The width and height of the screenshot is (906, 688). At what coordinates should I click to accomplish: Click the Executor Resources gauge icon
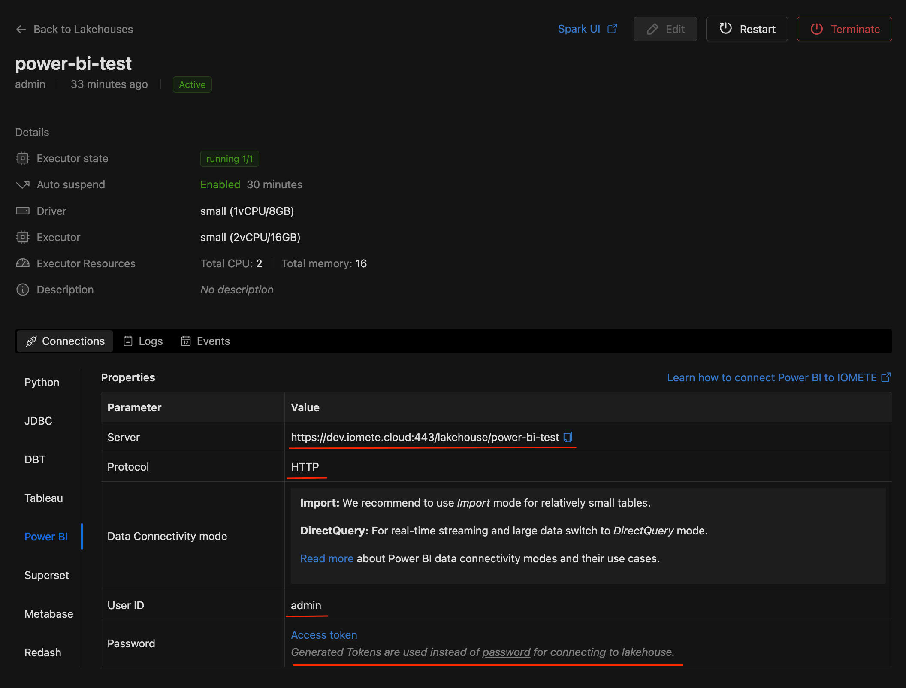pyautogui.click(x=23, y=263)
